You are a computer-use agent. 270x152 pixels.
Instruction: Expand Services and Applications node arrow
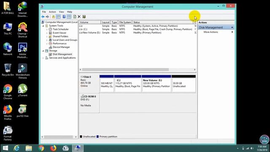43,58
